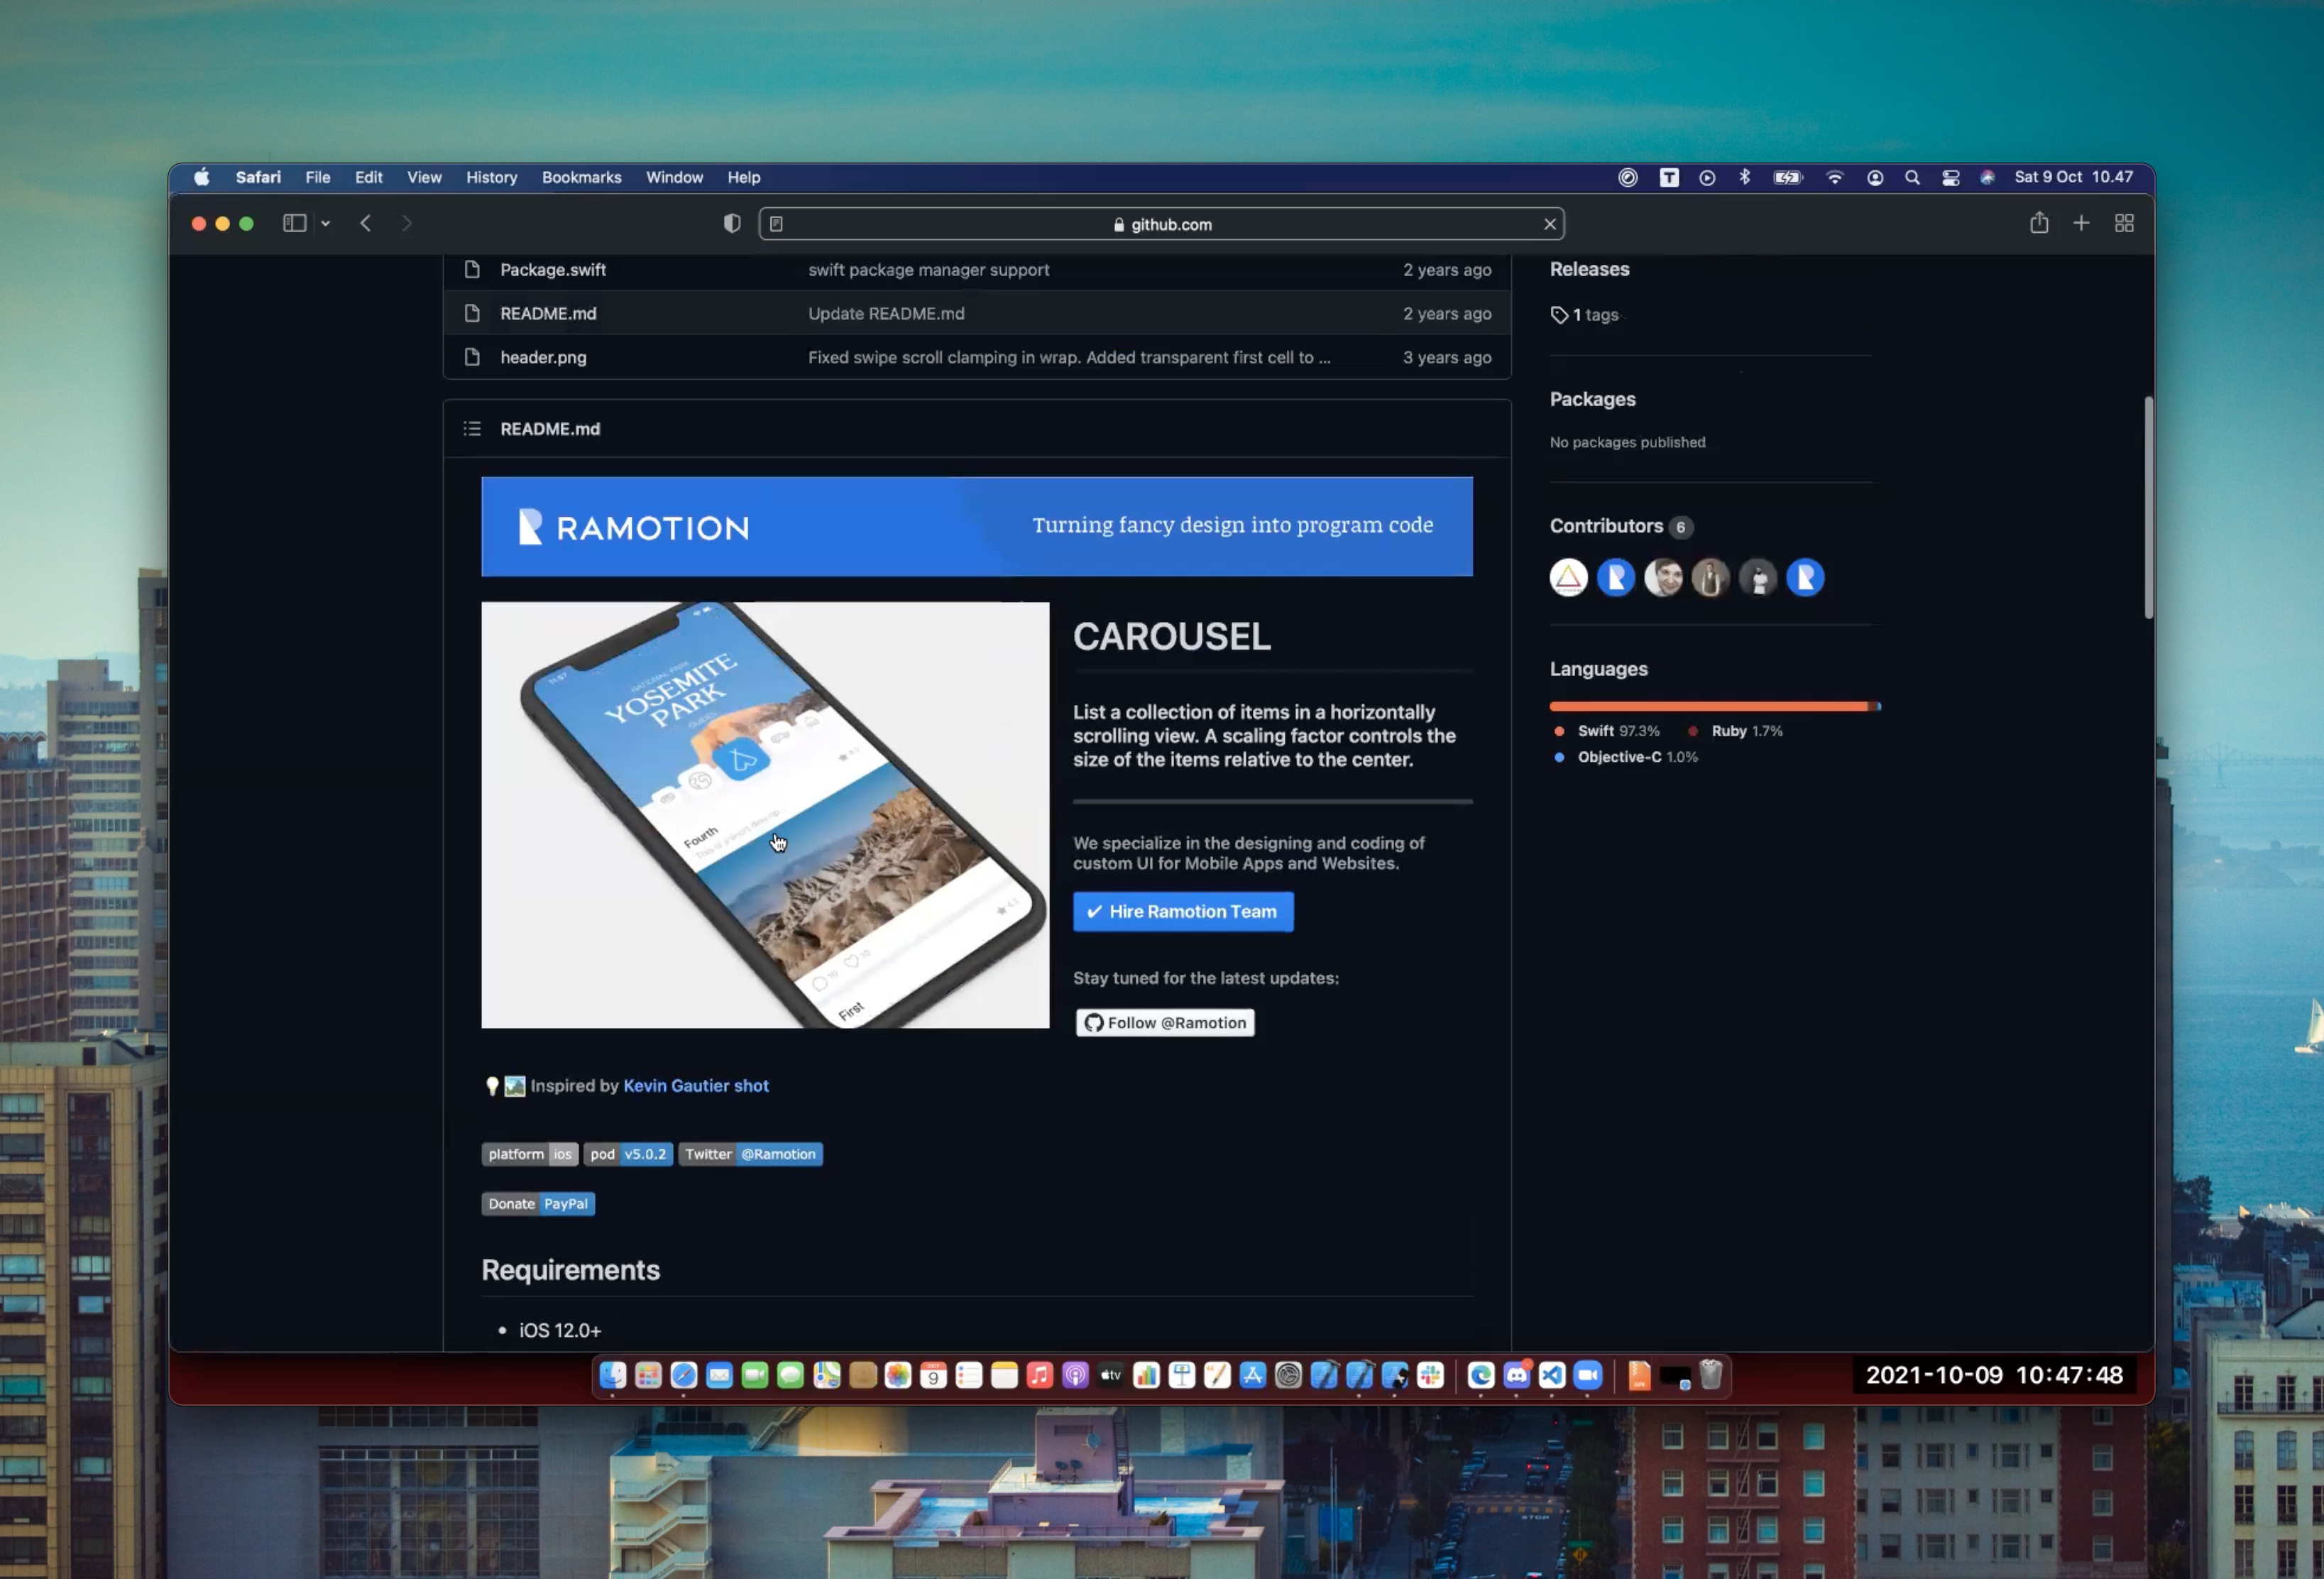Viewport: 2324px width, 1579px height.
Task: Open the Safari Share button
Action: pos(2039,222)
